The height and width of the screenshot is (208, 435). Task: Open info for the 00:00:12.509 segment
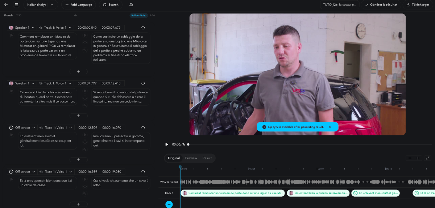pos(143,128)
